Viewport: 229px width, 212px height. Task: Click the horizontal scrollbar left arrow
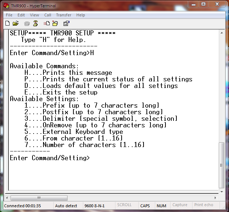[7, 198]
